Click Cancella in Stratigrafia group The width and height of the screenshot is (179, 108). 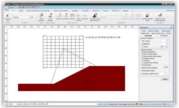point(131,16)
